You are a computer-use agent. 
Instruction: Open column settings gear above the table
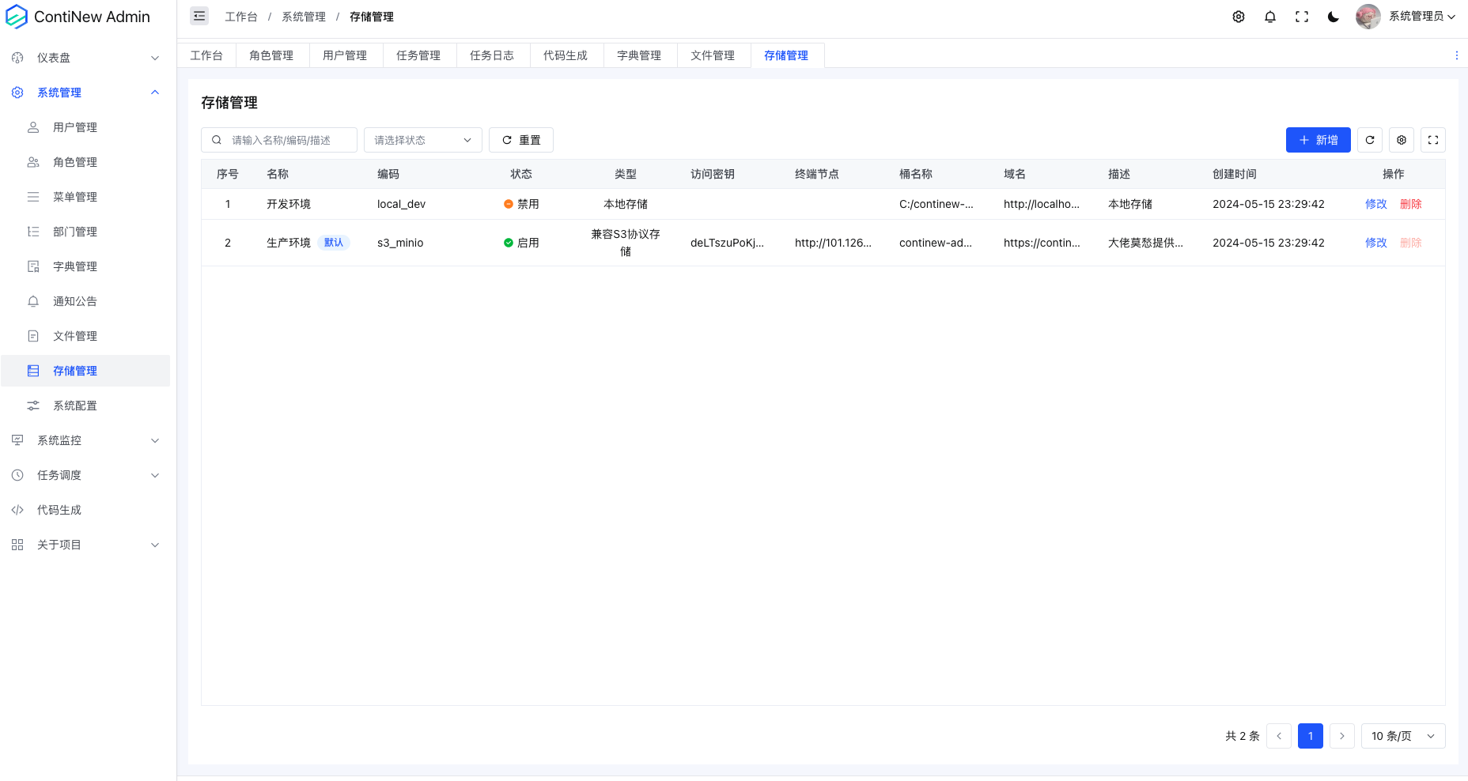(1401, 140)
